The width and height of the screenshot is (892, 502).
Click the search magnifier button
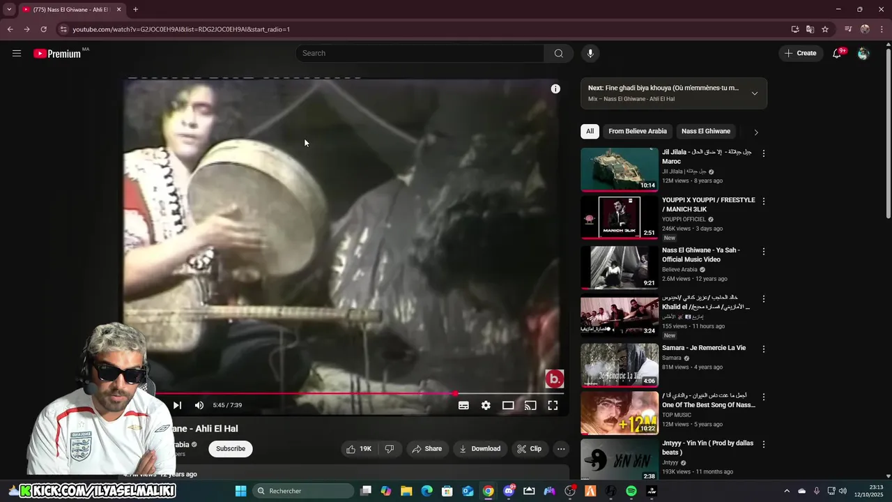(559, 53)
